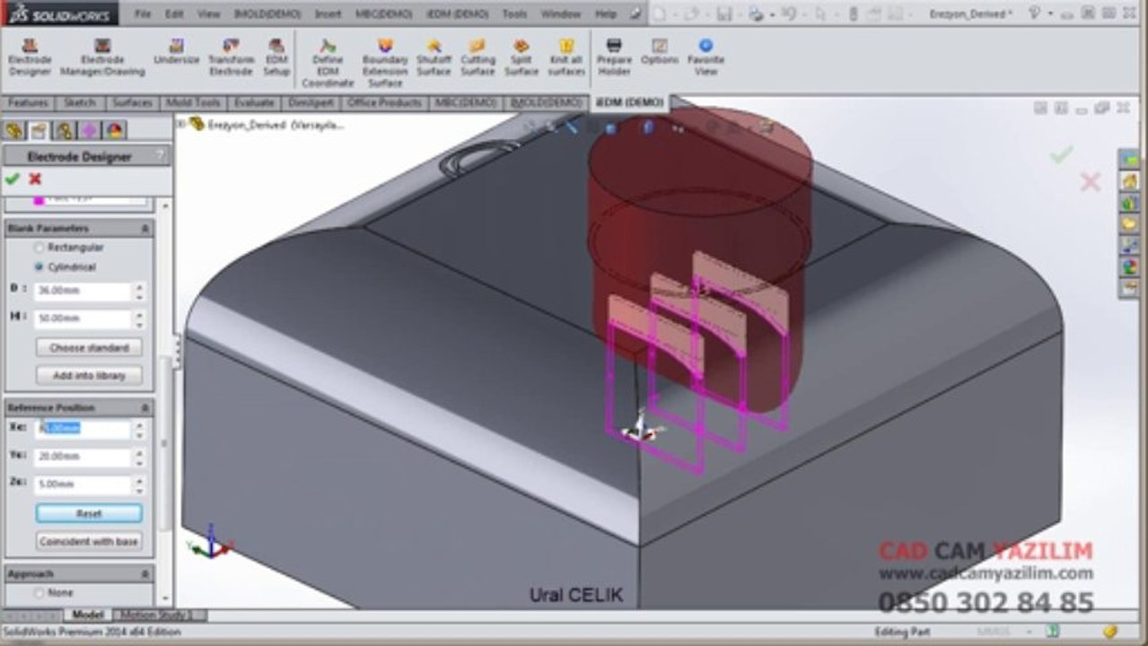Cancel Electrode Designer with red X

pyautogui.click(x=35, y=179)
